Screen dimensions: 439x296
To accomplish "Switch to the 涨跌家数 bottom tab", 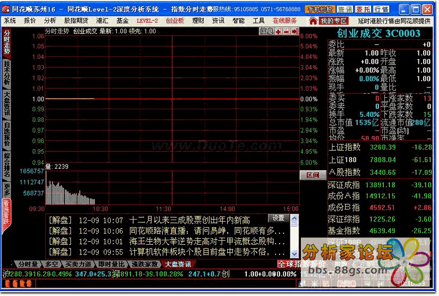I will (145, 264).
